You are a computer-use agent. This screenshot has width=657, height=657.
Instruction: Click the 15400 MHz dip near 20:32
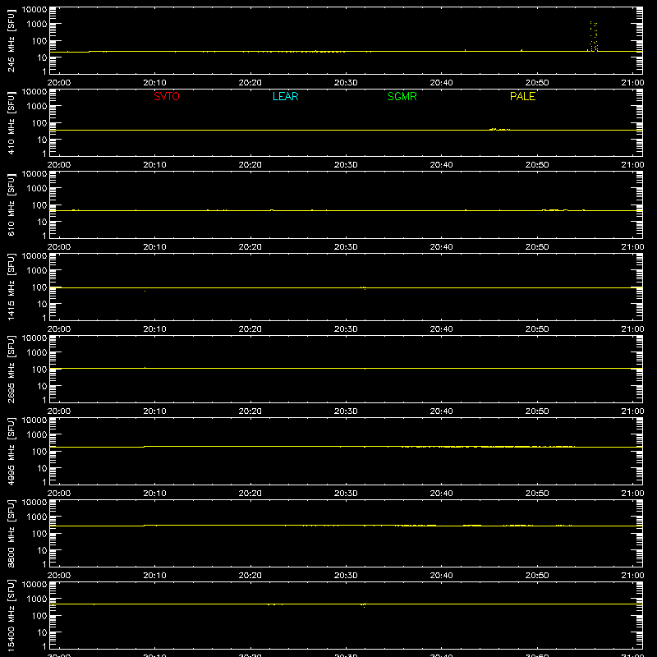tap(364, 604)
